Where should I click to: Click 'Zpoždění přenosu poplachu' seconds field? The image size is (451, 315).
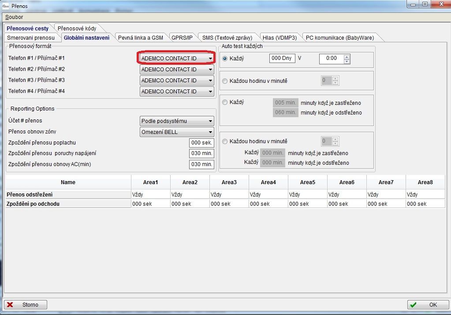tap(201, 143)
